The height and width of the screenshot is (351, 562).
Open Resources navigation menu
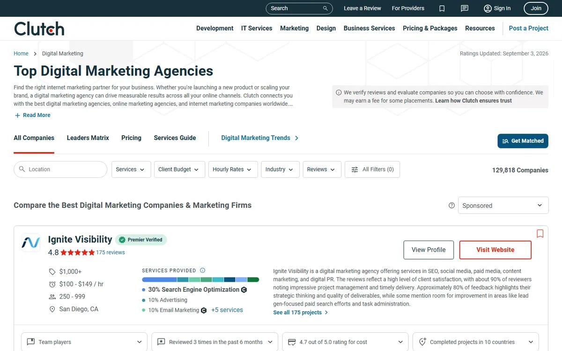[480, 29]
